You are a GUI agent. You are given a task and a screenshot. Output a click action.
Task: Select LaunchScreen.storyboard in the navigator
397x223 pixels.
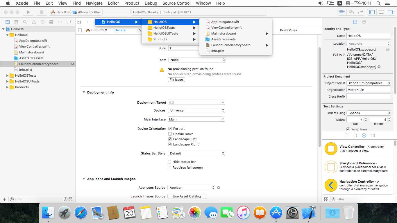(39, 64)
